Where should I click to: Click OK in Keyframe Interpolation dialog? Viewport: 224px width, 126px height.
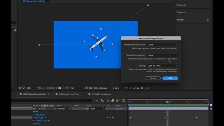coord(170,78)
